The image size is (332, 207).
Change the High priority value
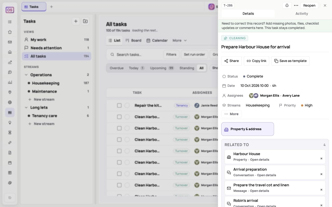[307, 105]
